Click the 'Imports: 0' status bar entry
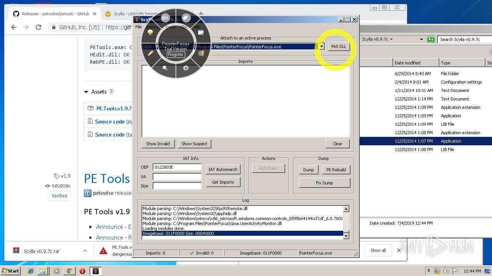 (x=156, y=253)
